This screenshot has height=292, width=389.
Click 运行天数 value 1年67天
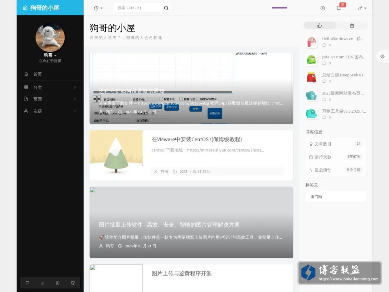(x=354, y=157)
